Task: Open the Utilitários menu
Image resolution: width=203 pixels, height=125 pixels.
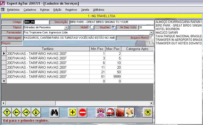Action: tap(99, 10)
